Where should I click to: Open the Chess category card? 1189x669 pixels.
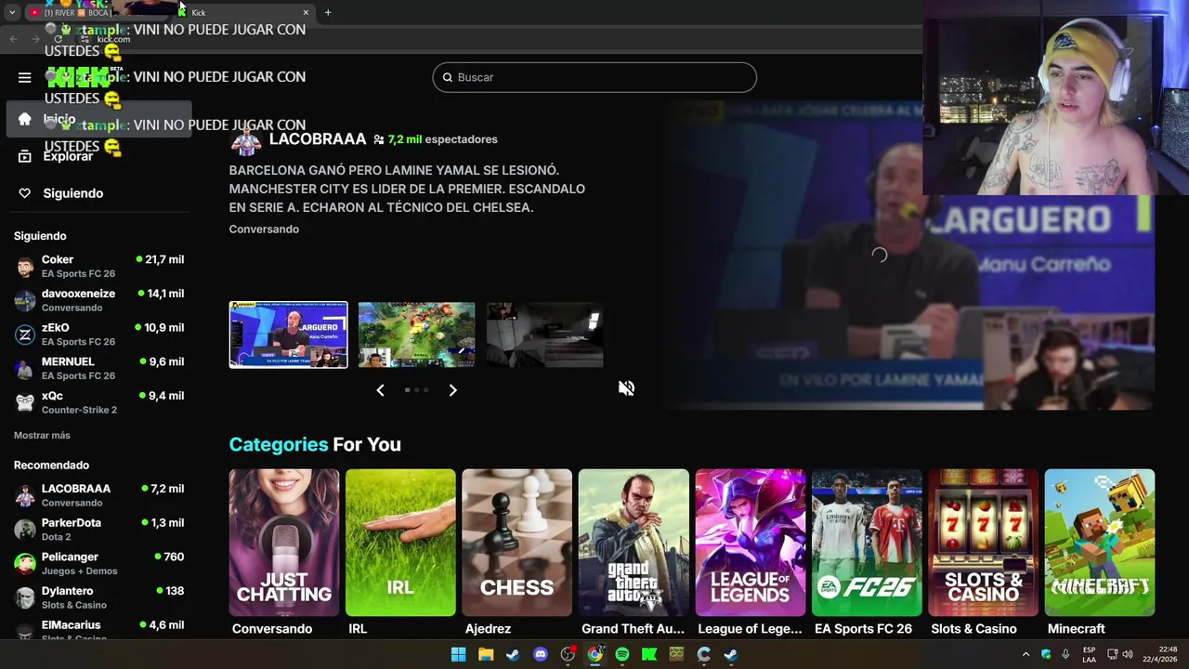point(516,543)
